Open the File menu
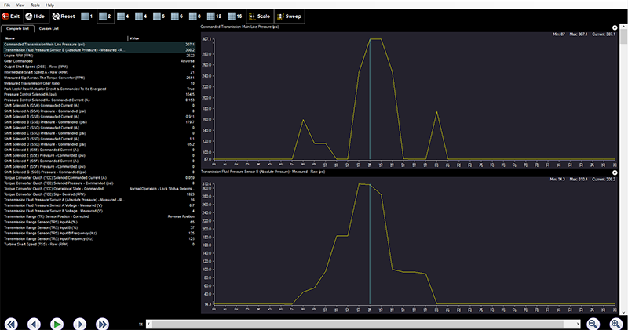The width and height of the screenshot is (628, 330). [7, 5]
